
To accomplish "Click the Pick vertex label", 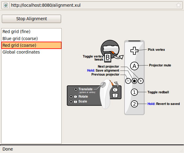I will tap(156, 50).
